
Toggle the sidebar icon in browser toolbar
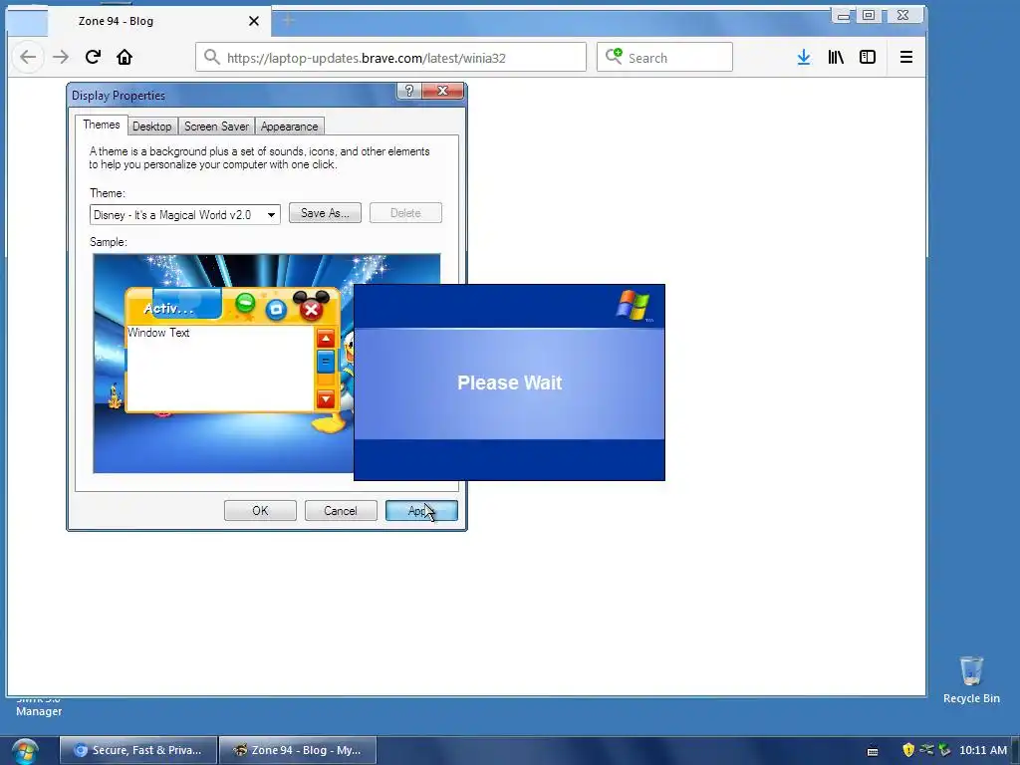pyautogui.click(x=868, y=57)
